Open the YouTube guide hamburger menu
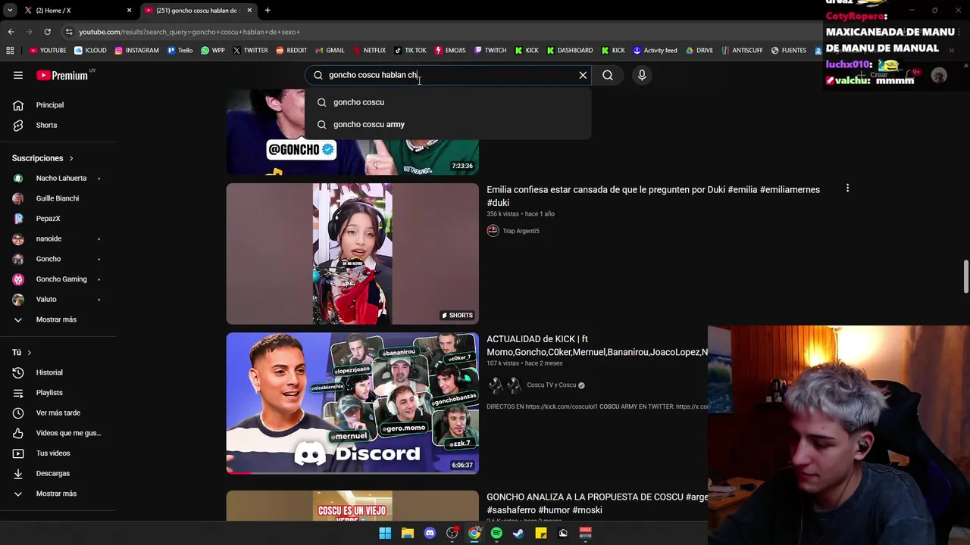970x545 pixels. click(x=18, y=75)
